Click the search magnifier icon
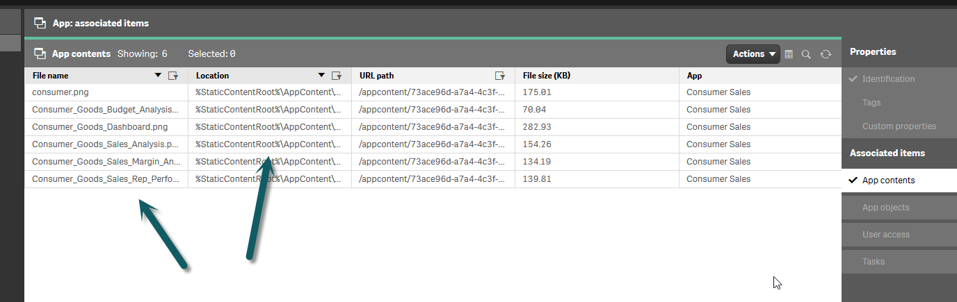The width and height of the screenshot is (957, 302). 806,54
